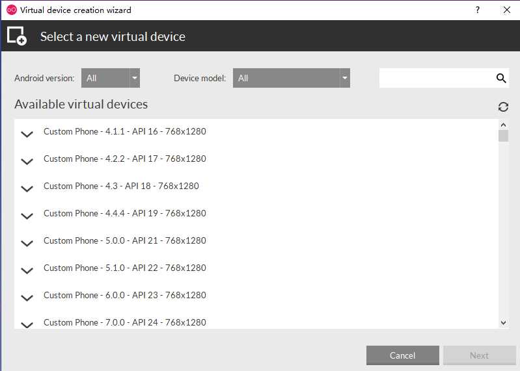Open the Android version dropdown
This screenshot has width=520, height=371.
tap(111, 78)
